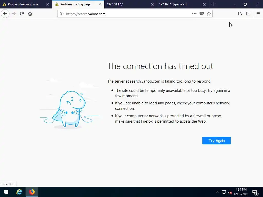The height and width of the screenshot is (197, 263).
Task: Open a new tab with plus button
Action: coord(213,4)
